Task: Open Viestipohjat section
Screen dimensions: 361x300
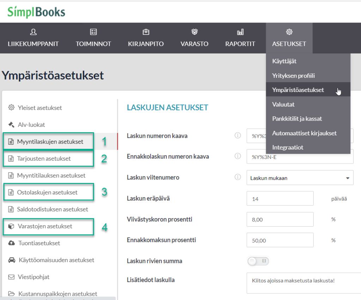Action: tap(33, 277)
